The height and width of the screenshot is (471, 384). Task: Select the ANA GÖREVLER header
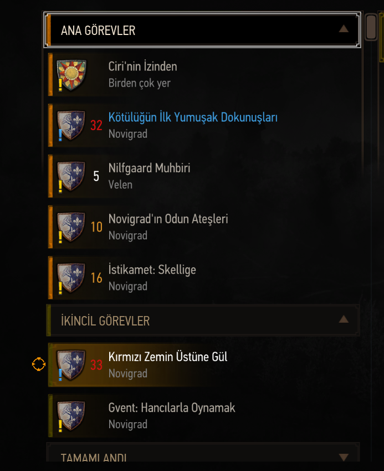202,30
